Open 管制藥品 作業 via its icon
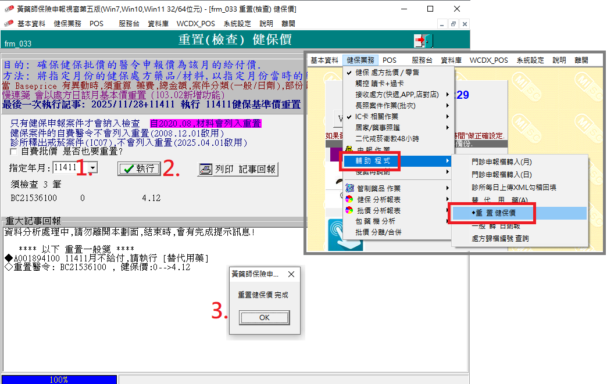This screenshot has width=607, height=384. click(x=349, y=188)
